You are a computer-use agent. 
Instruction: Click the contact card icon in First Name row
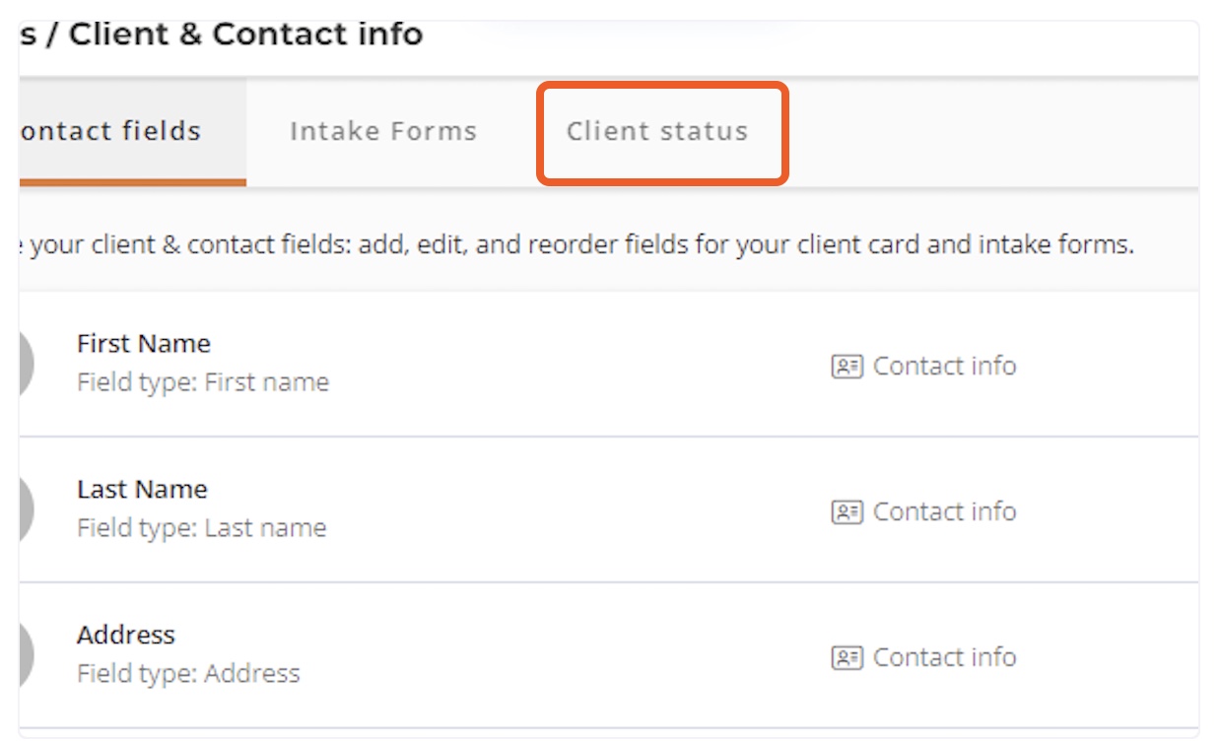pos(847,367)
